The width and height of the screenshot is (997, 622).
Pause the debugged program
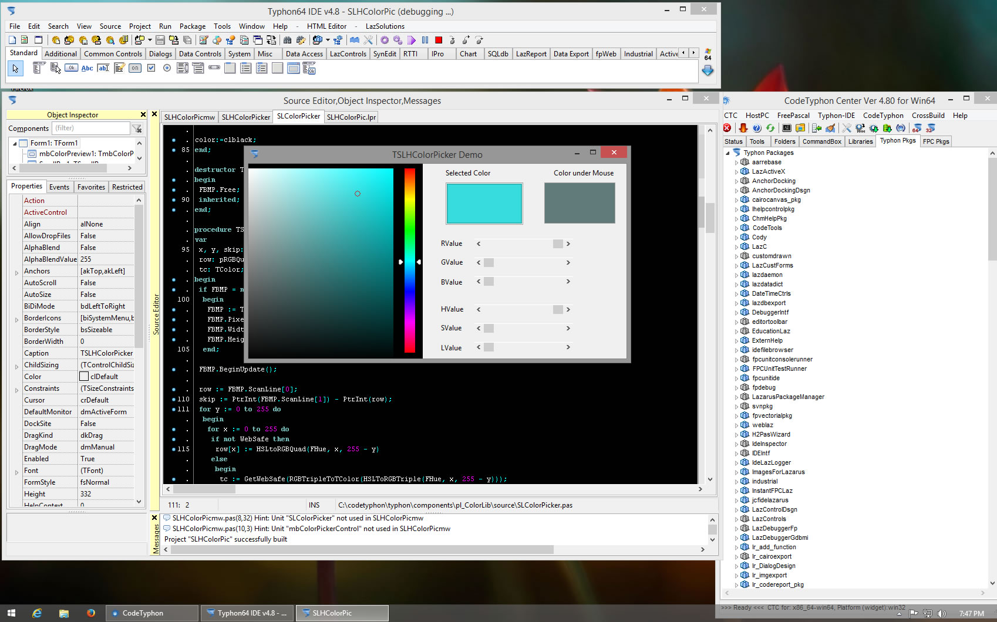pyautogui.click(x=425, y=40)
